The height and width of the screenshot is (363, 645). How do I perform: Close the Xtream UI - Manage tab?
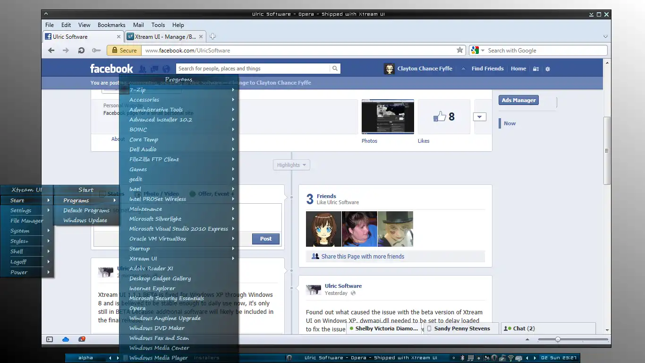[201, 36]
